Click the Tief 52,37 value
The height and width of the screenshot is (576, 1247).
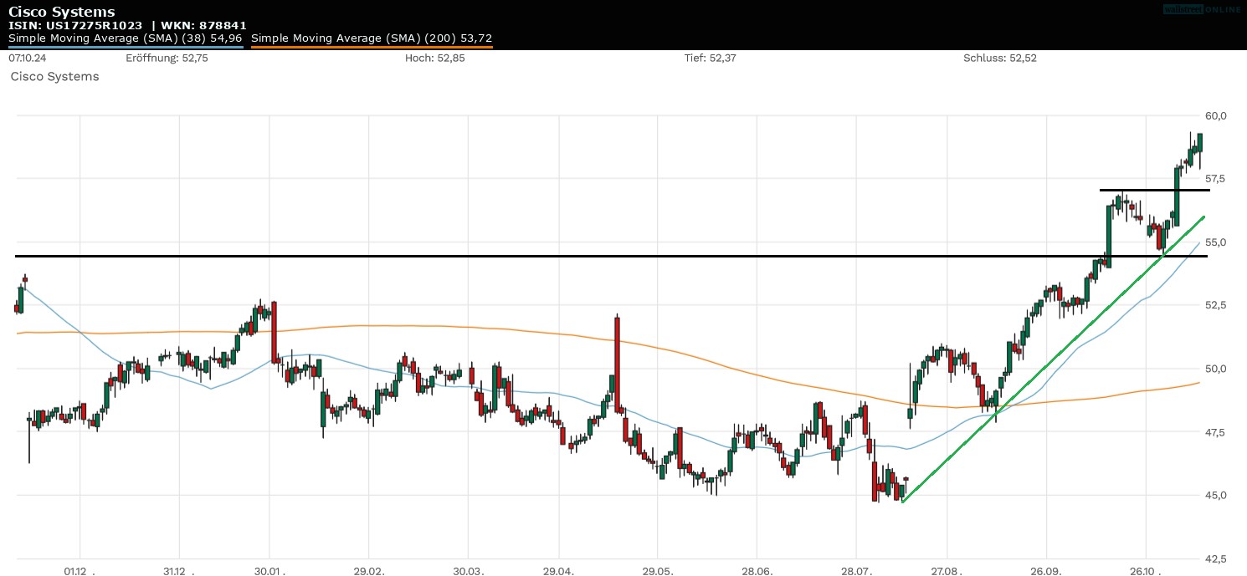710,59
